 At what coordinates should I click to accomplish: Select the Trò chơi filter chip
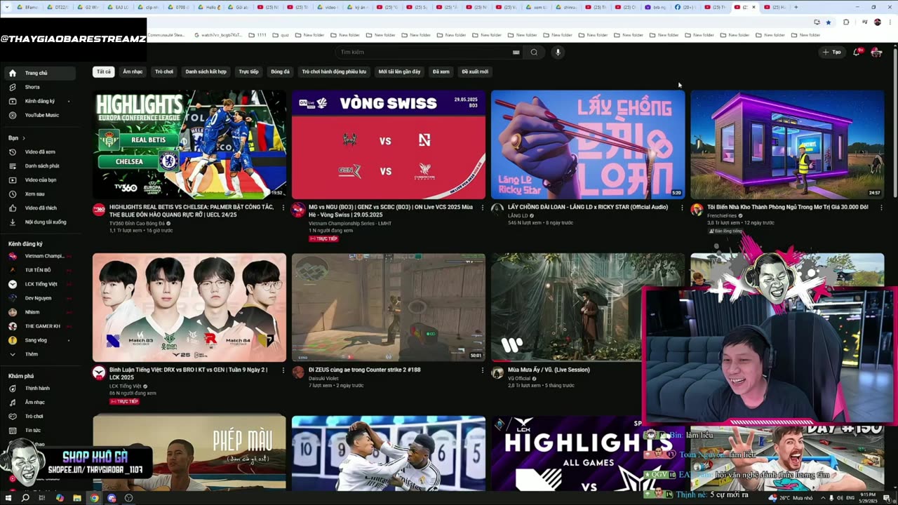click(164, 72)
